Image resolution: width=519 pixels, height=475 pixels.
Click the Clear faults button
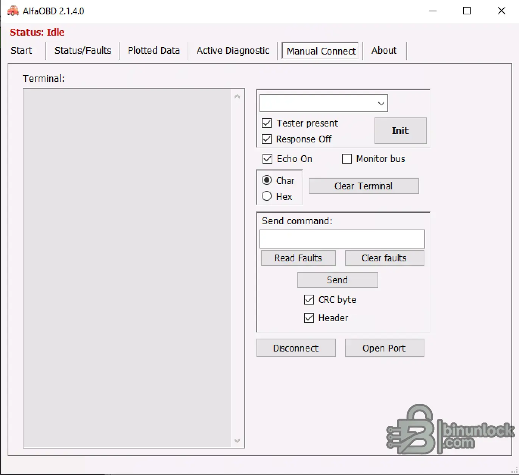pyautogui.click(x=384, y=258)
